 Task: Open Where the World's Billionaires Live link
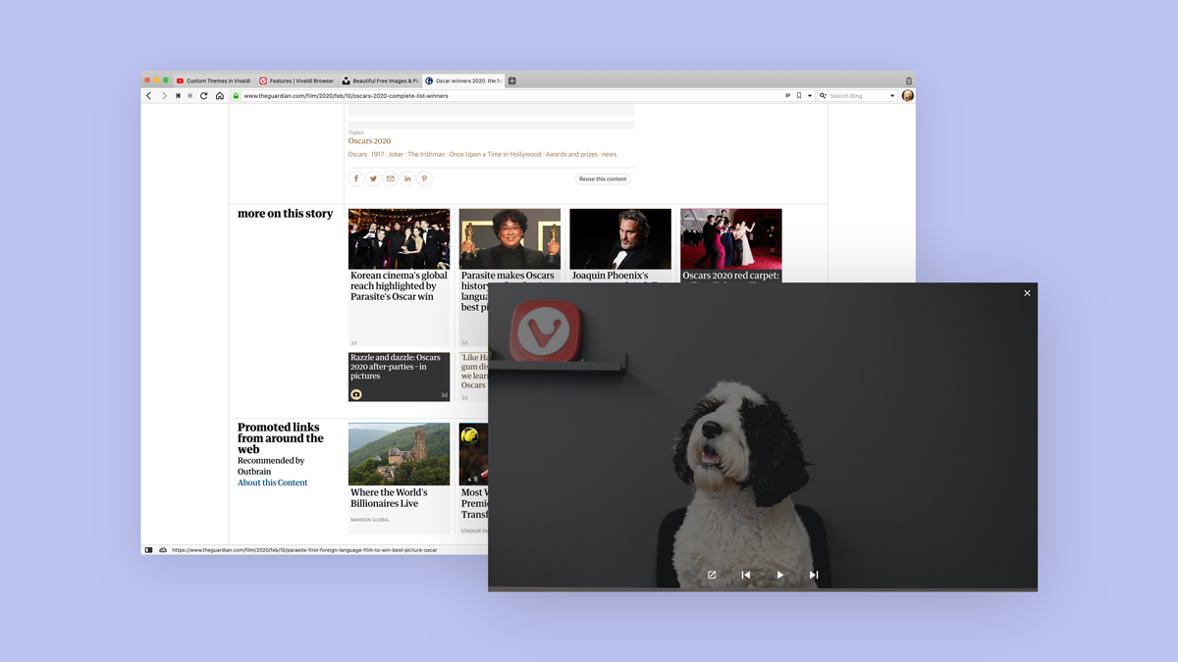coord(389,498)
